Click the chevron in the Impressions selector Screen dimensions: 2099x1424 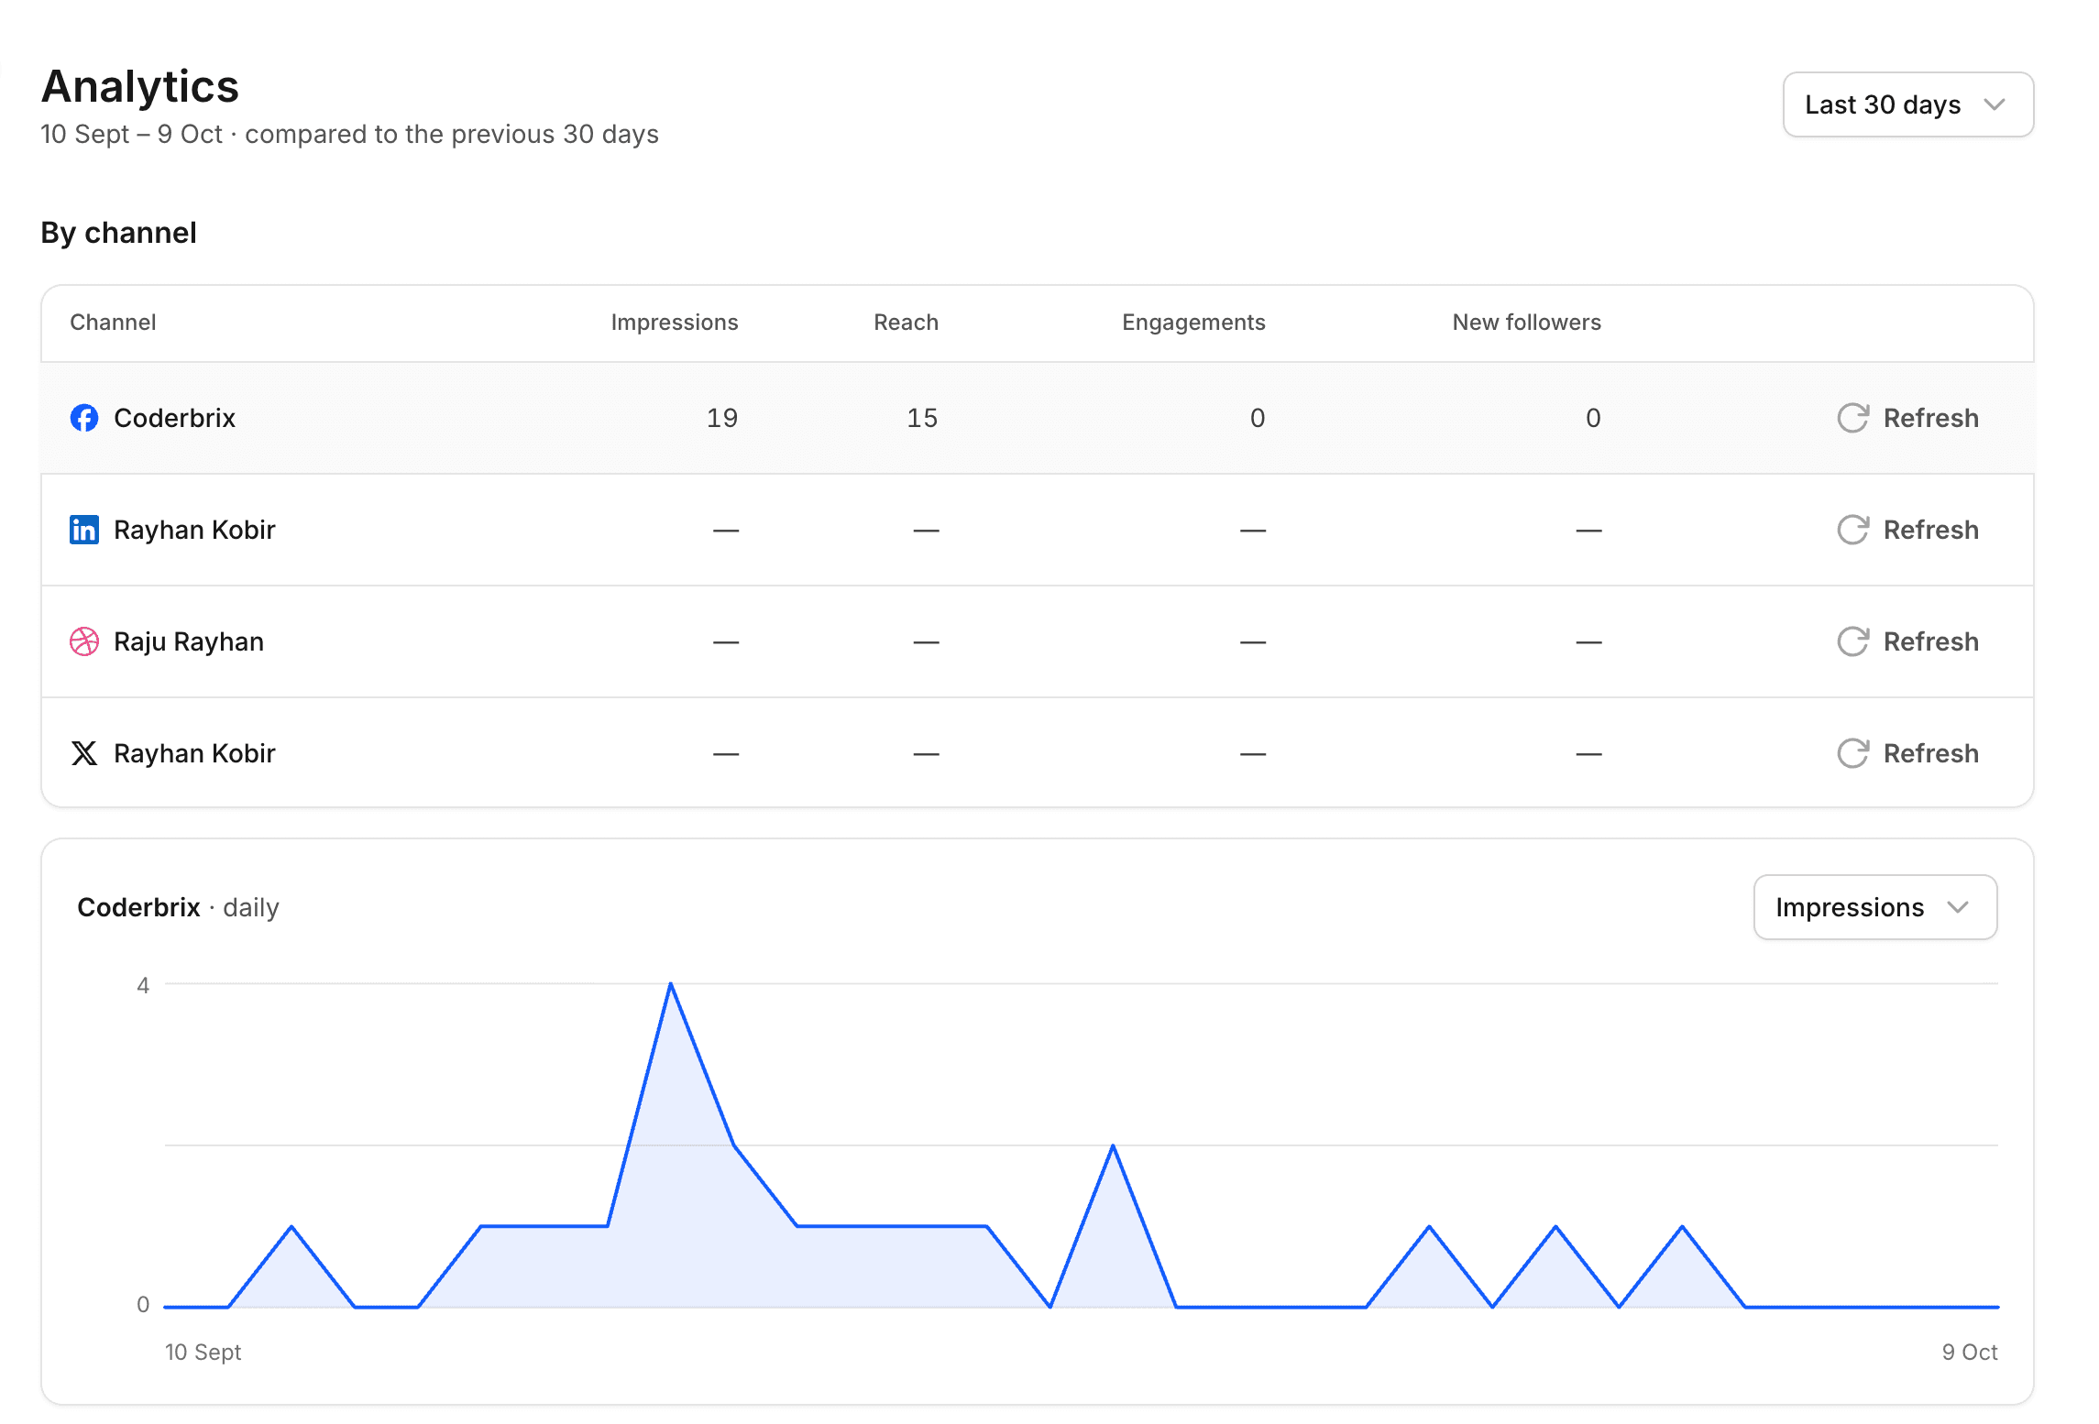click(x=1958, y=907)
